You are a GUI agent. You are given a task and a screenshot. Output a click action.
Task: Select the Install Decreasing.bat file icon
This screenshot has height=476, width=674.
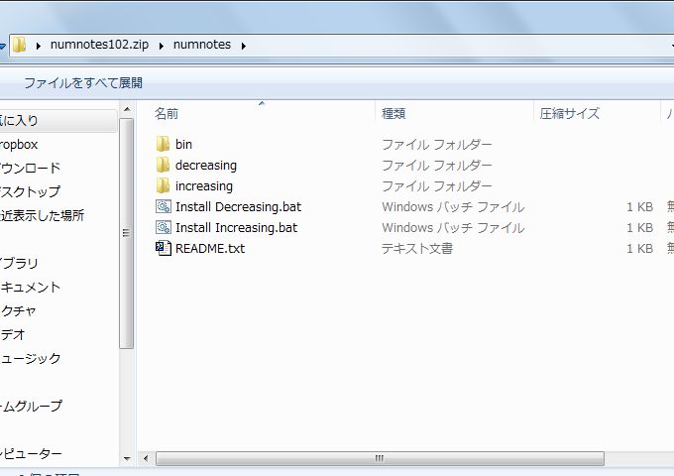(x=164, y=206)
